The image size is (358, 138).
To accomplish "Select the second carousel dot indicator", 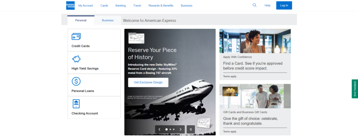I will pyautogui.click(x=170, y=129).
